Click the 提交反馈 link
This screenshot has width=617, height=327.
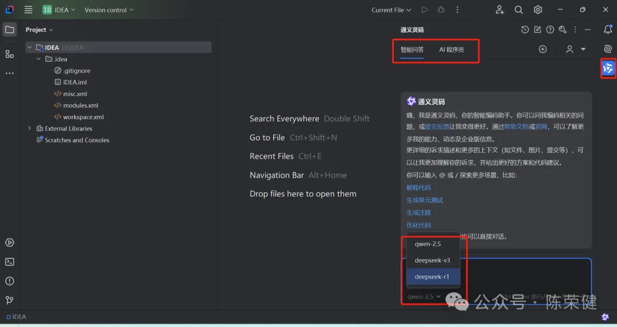[437, 127]
